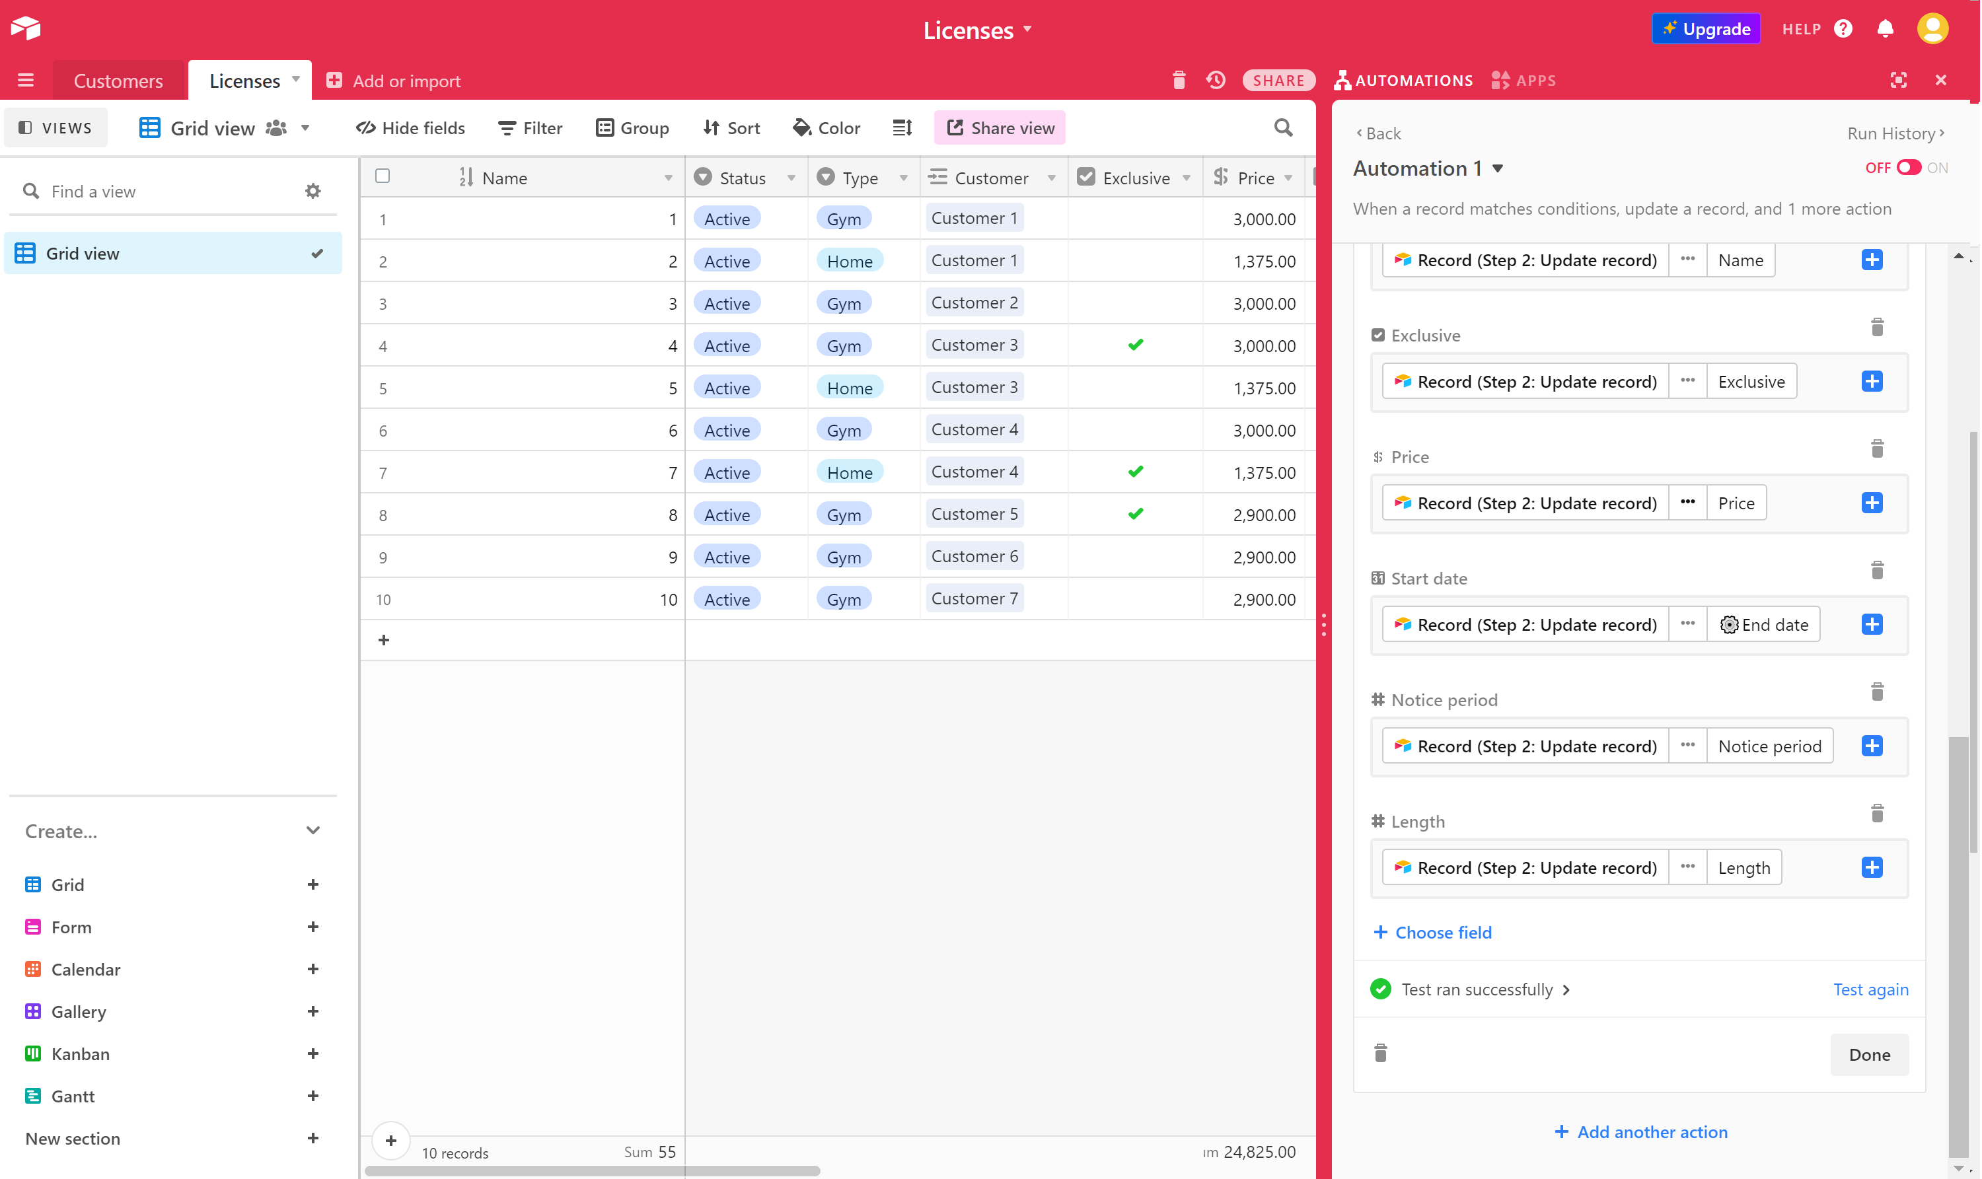Image resolution: width=1982 pixels, height=1179 pixels.
Task: Toggle the VIEWS sidebar button
Action: click(55, 128)
